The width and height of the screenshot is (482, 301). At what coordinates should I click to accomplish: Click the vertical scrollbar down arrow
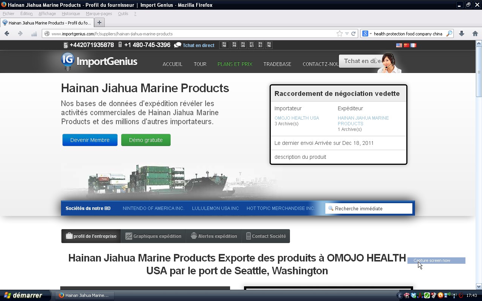[479, 286]
